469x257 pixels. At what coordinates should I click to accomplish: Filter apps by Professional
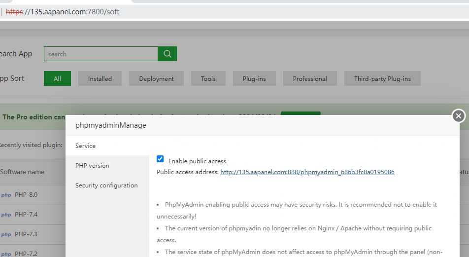(309, 78)
